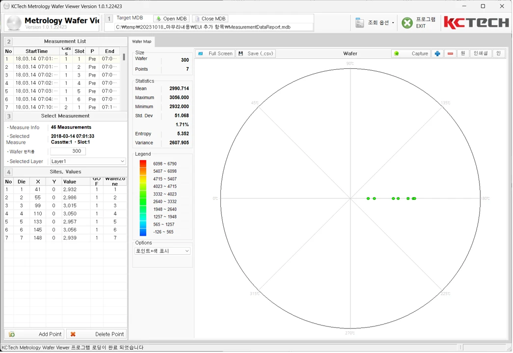Select site row with value 2,957
The height and width of the screenshot is (353, 513).
point(65,221)
